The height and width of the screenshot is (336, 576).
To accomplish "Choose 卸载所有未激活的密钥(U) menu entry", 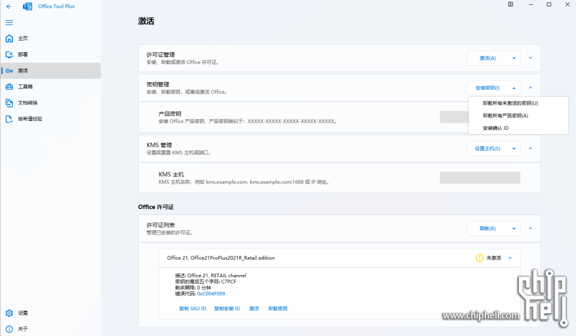I will tap(518, 103).
